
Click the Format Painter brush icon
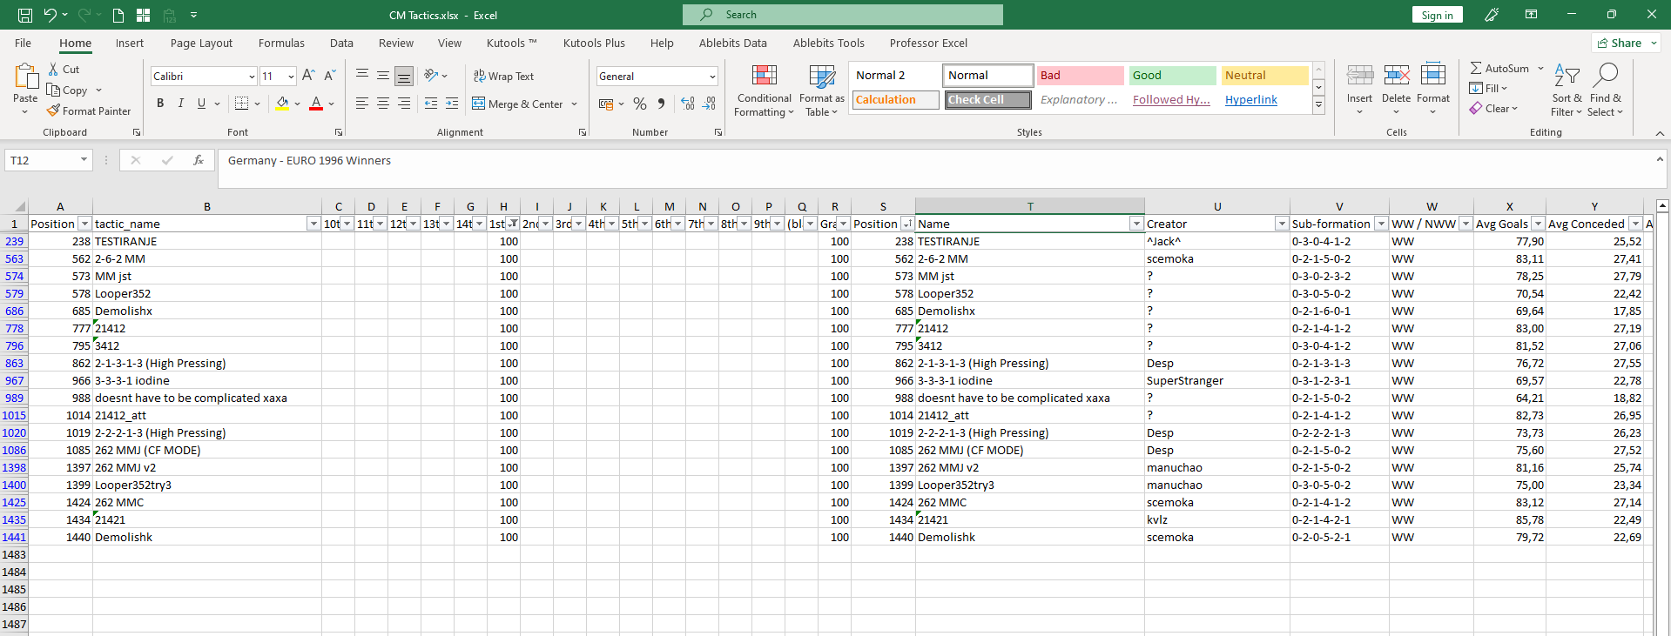click(x=53, y=110)
